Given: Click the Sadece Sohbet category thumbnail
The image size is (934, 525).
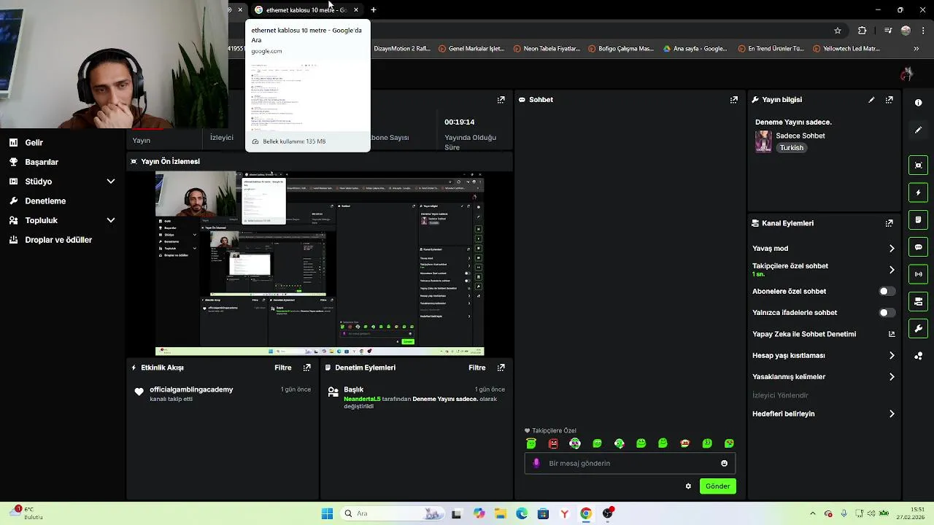Looking at the screenshot, I should tap(763, 141).
